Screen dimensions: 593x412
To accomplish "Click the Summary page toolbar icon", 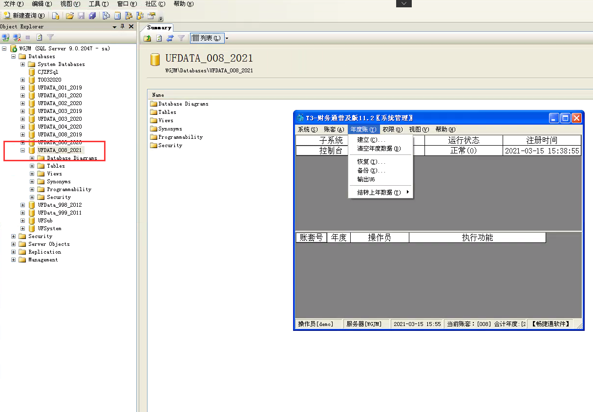I will [x=118, y=16].
